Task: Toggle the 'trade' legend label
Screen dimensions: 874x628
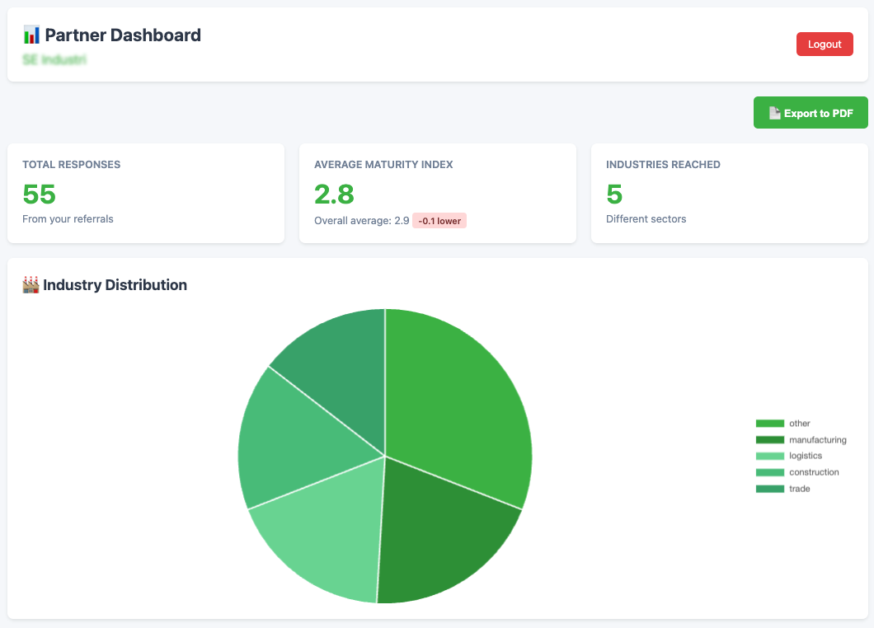Action: pos(799,489)
